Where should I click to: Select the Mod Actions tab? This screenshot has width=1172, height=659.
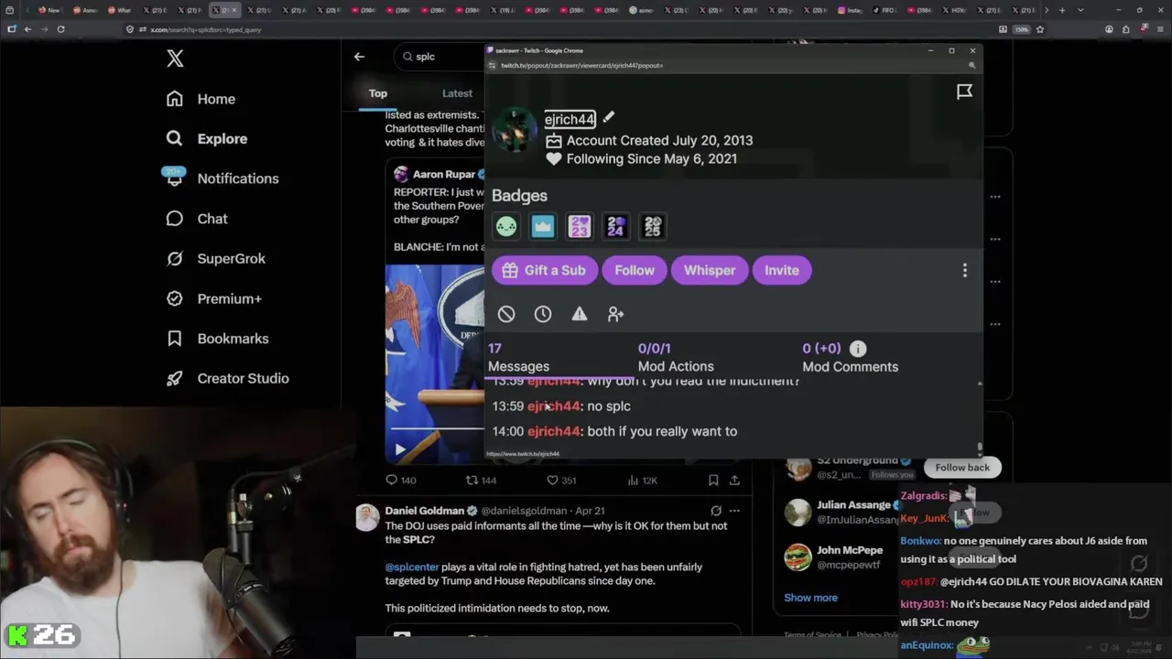coord(676,358)
